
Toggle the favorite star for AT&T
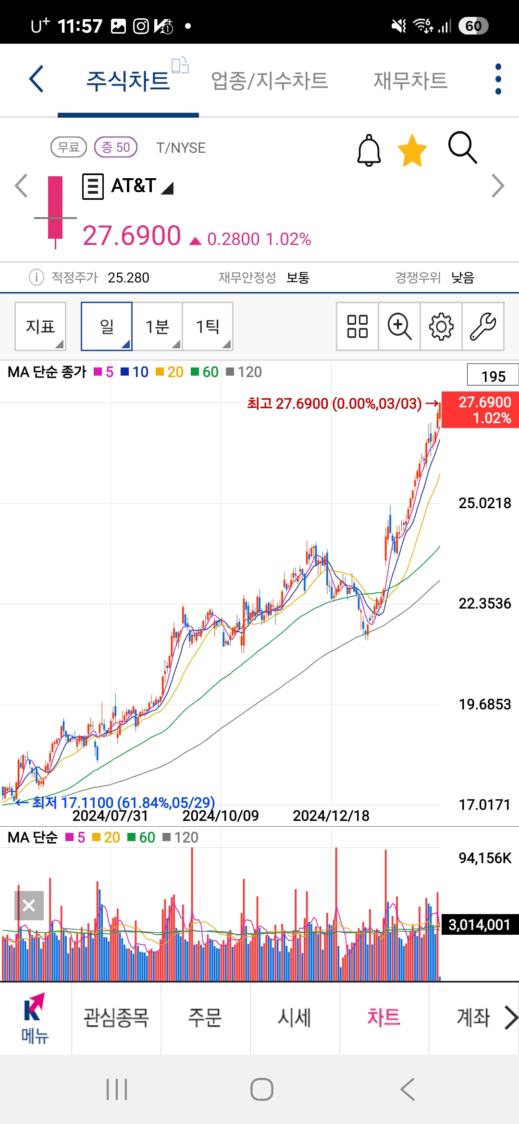coord(412,150)
